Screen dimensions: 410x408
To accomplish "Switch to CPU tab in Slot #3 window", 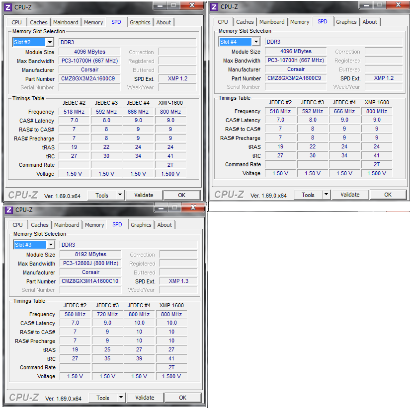I will click(17, 225).
